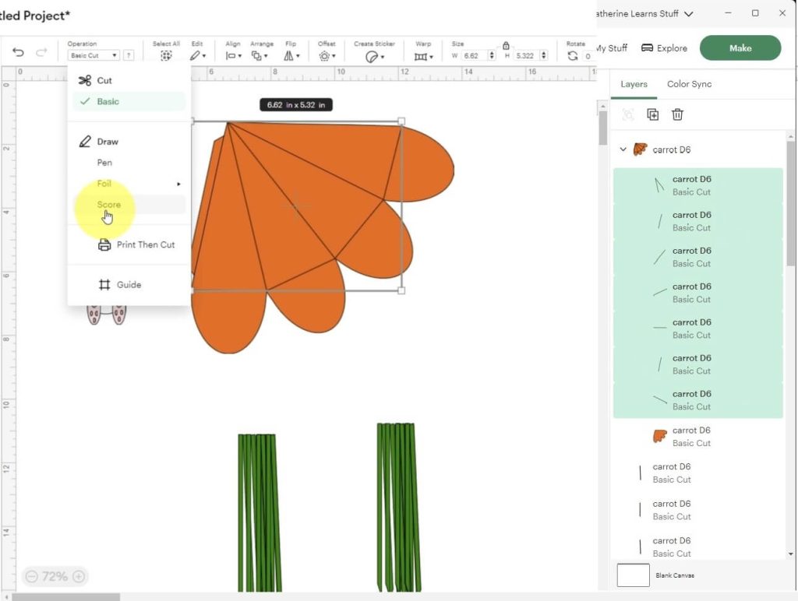This screenshot has height=601, width=798.
Task: Click the Group layers icon
Action: (x=629, y=114)
